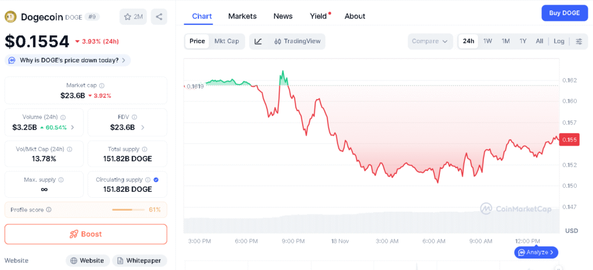This screenshot has height=270, width=593.
Task: Click the verified badge near Circulating supply
Action: click(x=156, y=180)
